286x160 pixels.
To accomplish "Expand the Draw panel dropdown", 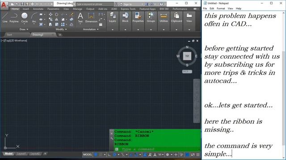I will point(24,29).
